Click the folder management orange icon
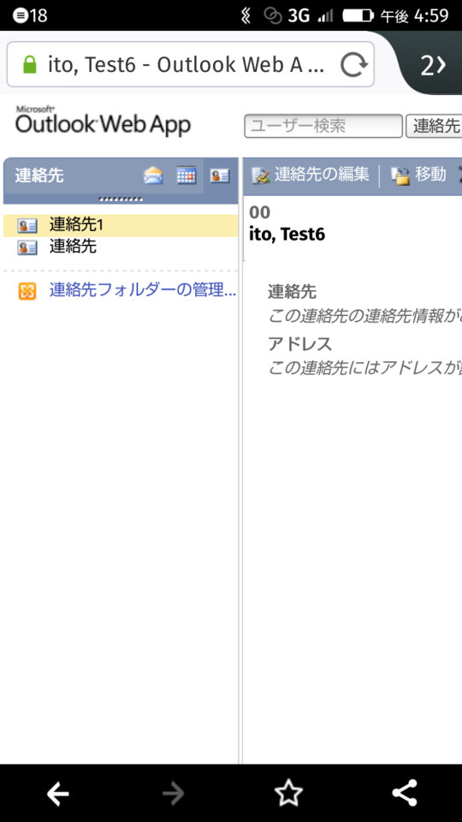The image size is (462, 822). (27, 291)
